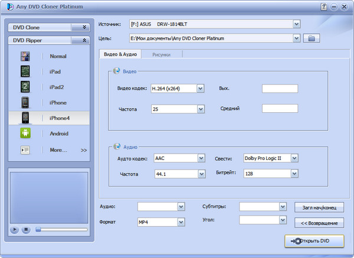Collapse the DVD Ripper panel
Viewport: 354px width, 258px height.
(x=84, y=41)
